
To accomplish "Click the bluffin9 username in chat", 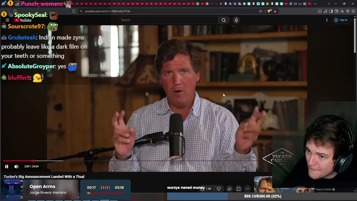I will coord(19,78).
